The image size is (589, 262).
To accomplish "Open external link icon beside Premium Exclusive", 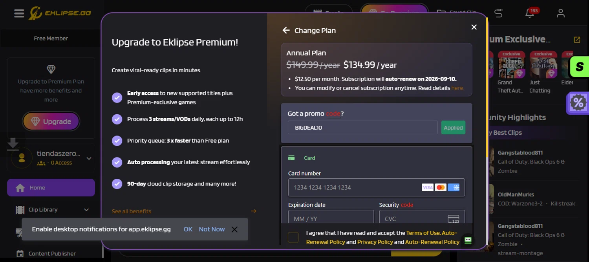I will [x=577, y=40].
